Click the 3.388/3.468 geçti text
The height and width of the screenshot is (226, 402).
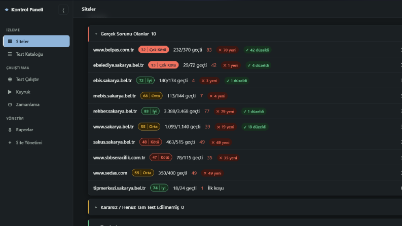(182, 111)
